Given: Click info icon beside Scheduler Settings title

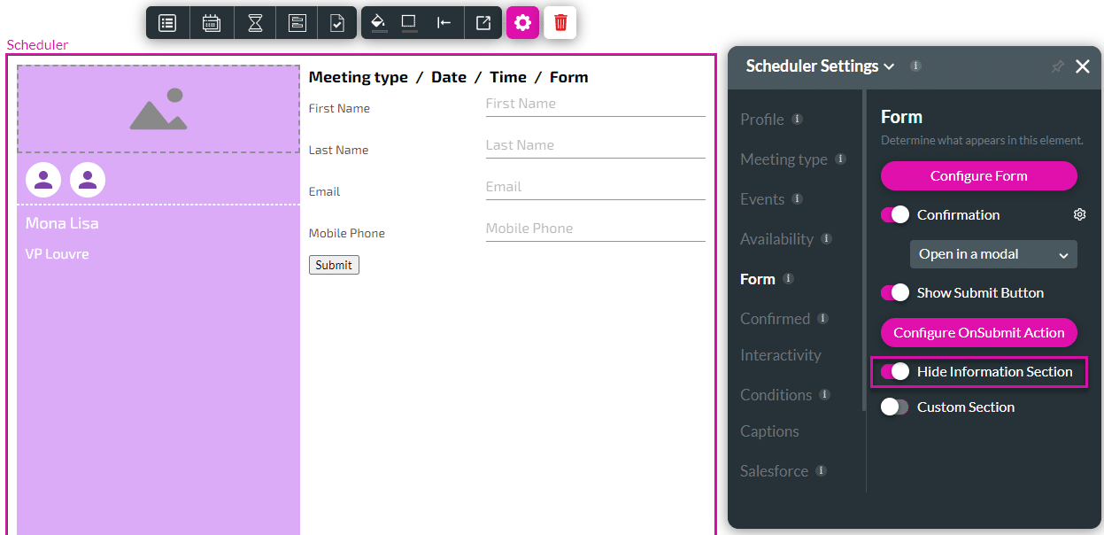Looking at the screenshot, I should click(x=915, y=66).
